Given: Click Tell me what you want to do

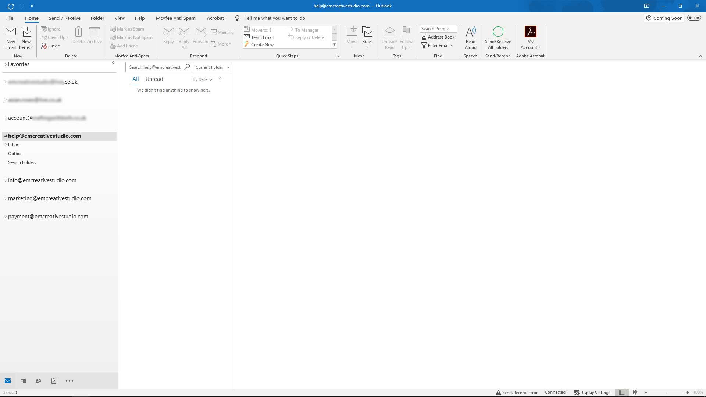Looking at the screenshot, I should [x=275, y=18].
